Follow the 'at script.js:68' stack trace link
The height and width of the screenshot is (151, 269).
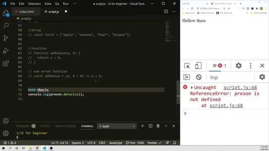[226, 105]
